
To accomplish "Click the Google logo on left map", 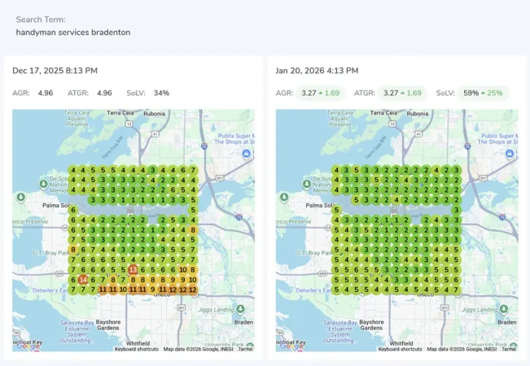I will (27, 346).
